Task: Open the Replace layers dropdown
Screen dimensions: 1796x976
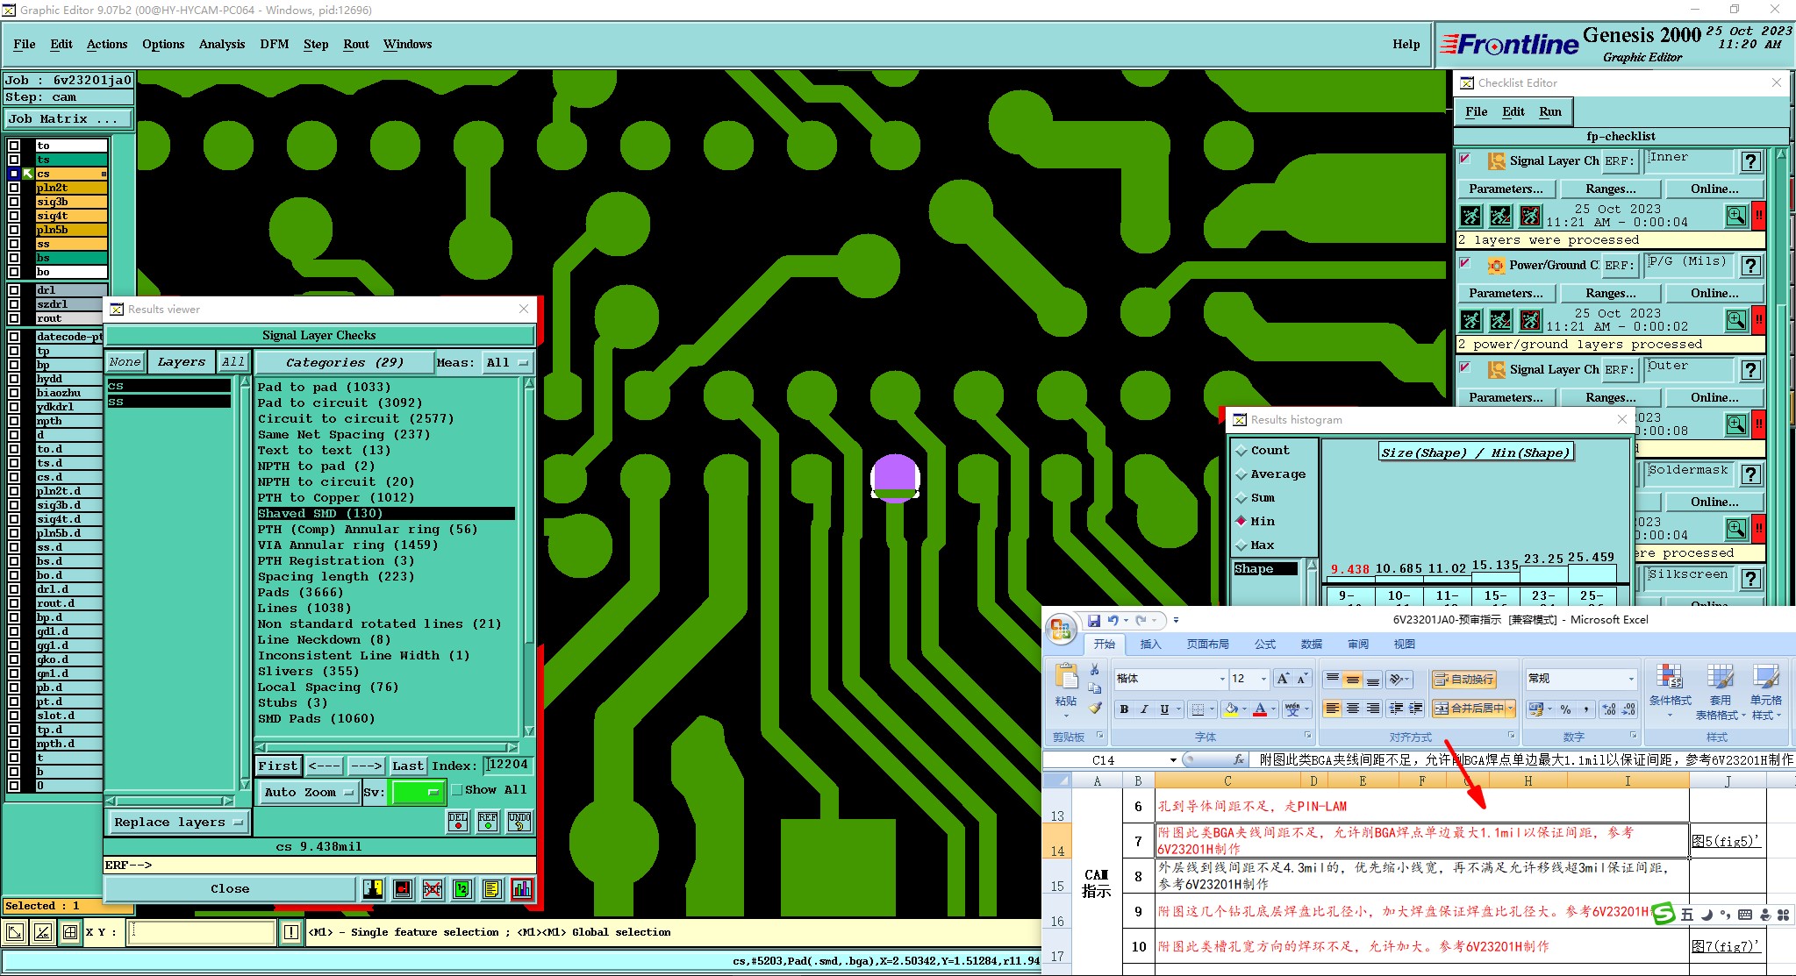Action: [x=178, y=823]
